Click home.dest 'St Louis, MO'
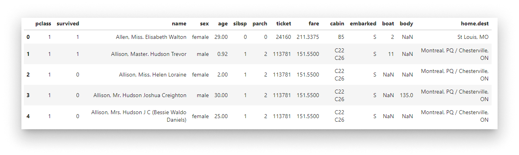 pyautogui.click(x=473, y=37)
